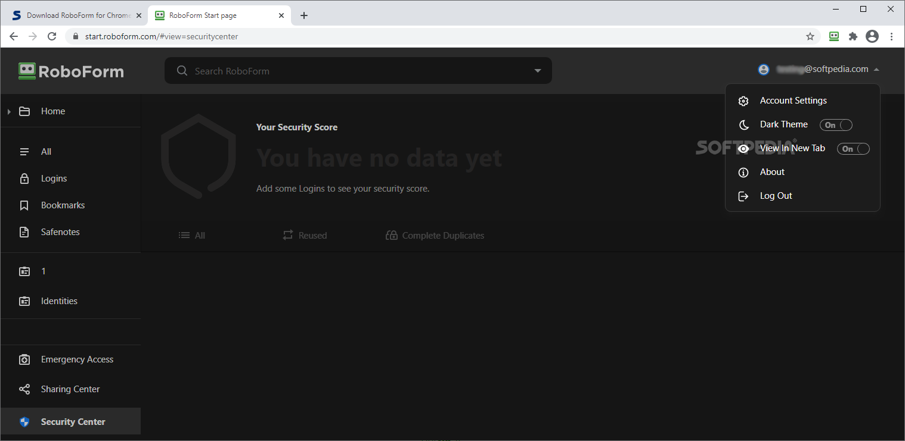Toggle the View In New Tab switch

point(853,149)
